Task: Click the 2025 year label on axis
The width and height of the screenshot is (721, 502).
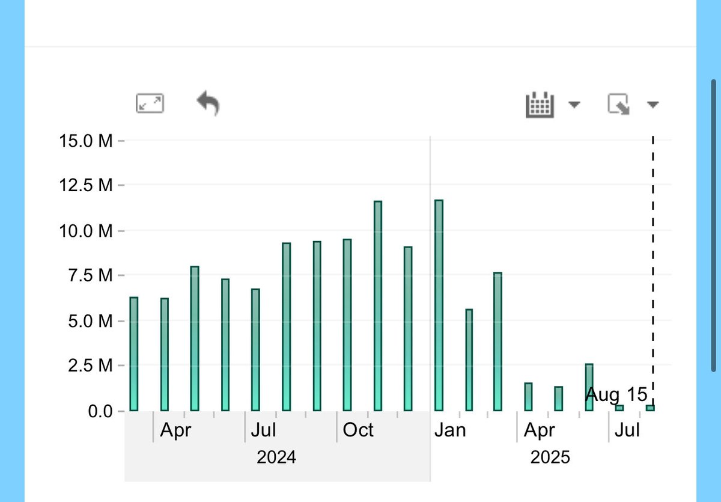Action: coord(550,458)
